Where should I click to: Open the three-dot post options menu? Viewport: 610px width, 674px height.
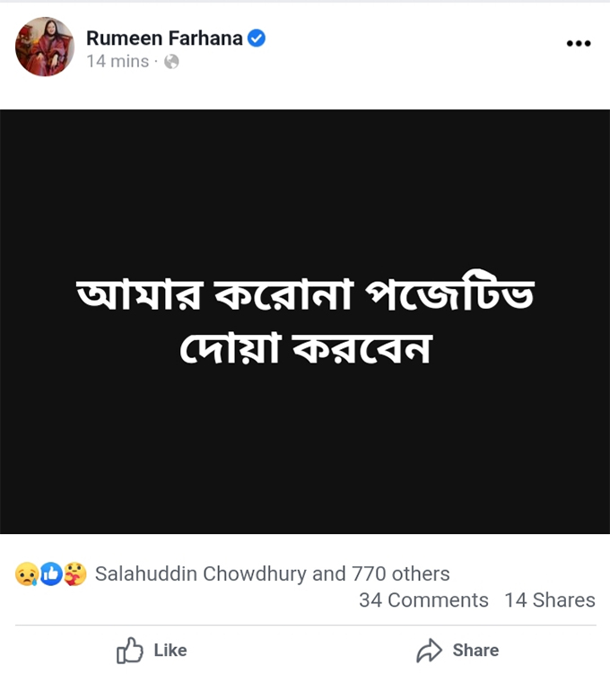(x=579, y=43)
